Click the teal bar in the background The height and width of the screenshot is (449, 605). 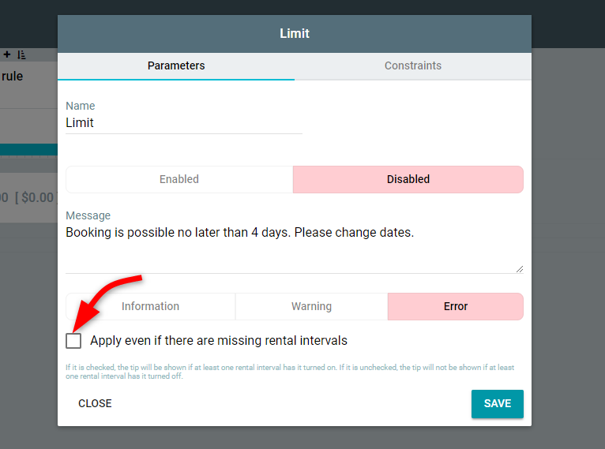tap(28, 150)
